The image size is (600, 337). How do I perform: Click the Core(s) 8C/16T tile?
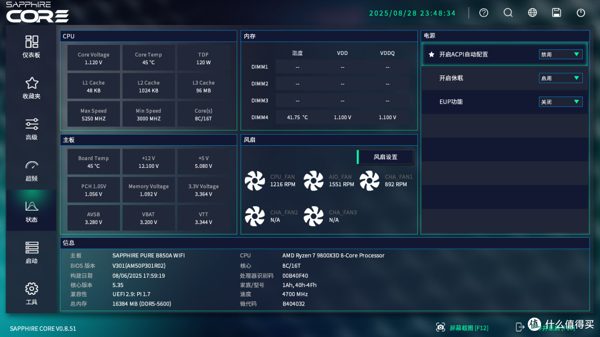point(203,114)
